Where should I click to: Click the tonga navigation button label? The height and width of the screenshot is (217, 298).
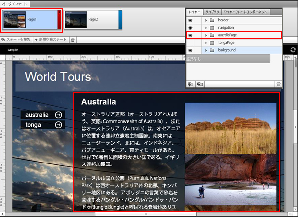point(33,125)
